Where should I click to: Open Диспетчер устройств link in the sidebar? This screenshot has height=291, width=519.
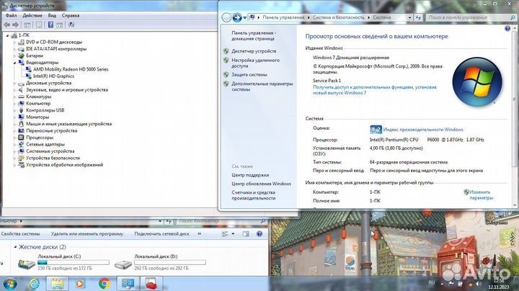[254, 51]
